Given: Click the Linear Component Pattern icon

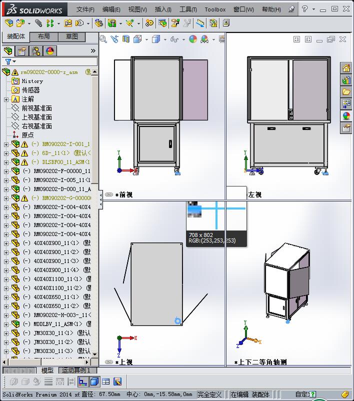Looking at the screenshot, I should point(50,23).
